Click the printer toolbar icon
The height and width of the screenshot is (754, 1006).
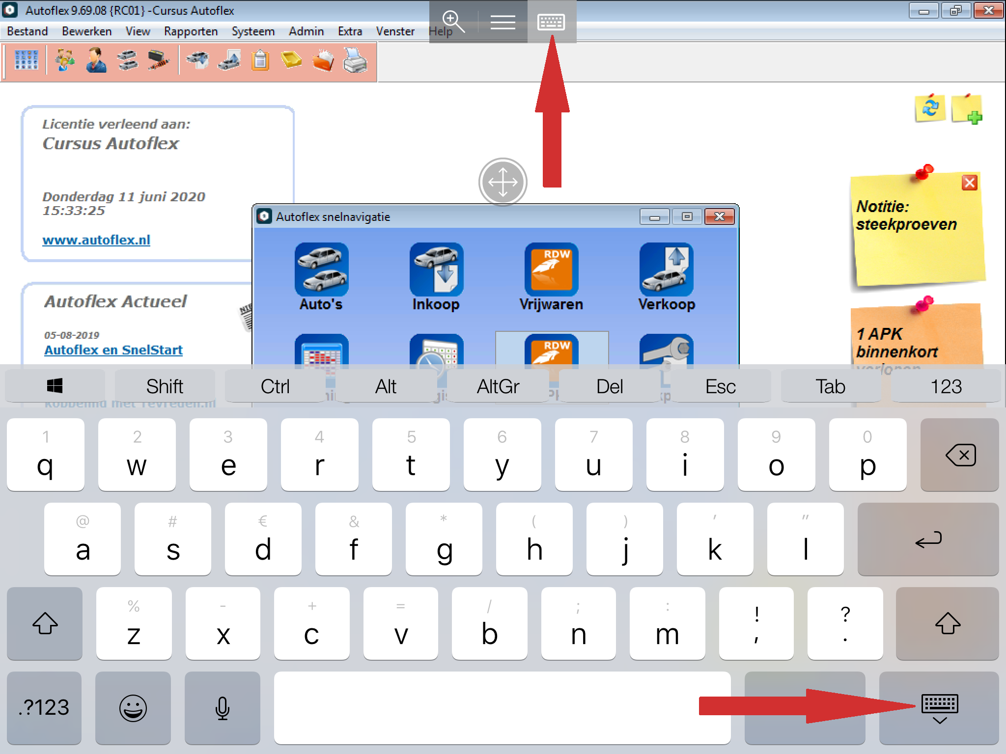(x=355, y=60)
